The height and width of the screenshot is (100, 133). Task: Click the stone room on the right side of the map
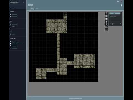[85, 61]
